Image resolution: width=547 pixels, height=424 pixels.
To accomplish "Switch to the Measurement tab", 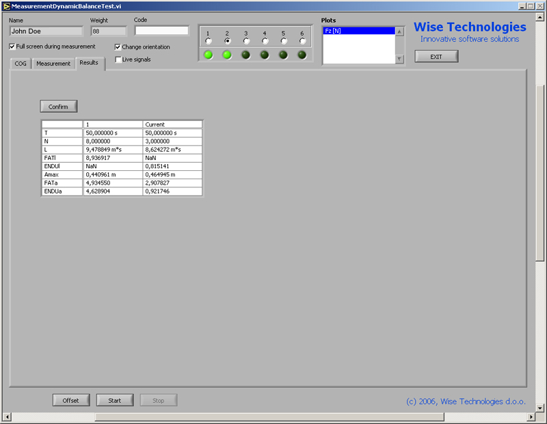I will point(53,64).
